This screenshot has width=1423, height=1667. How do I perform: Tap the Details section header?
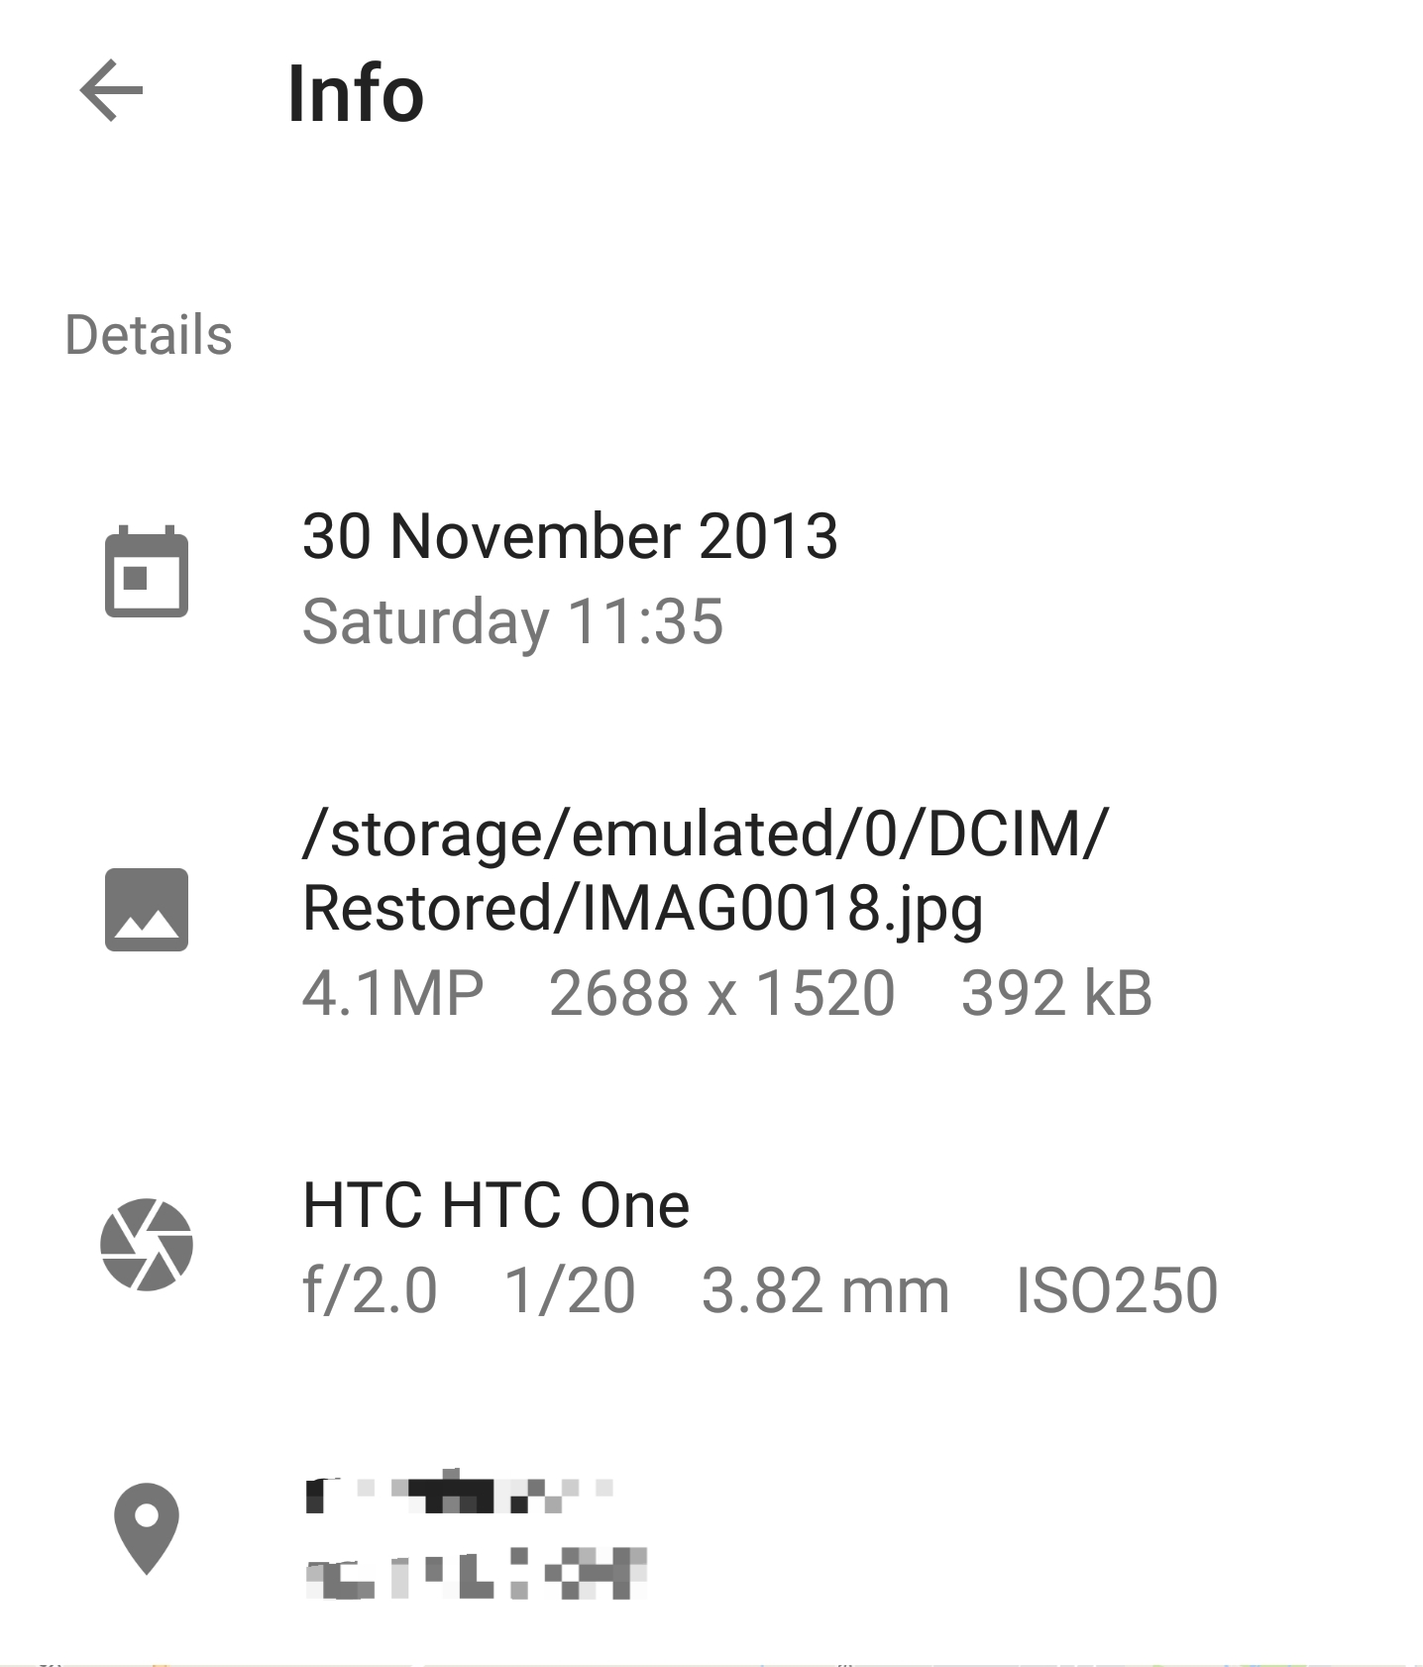[x=149, y=335]
